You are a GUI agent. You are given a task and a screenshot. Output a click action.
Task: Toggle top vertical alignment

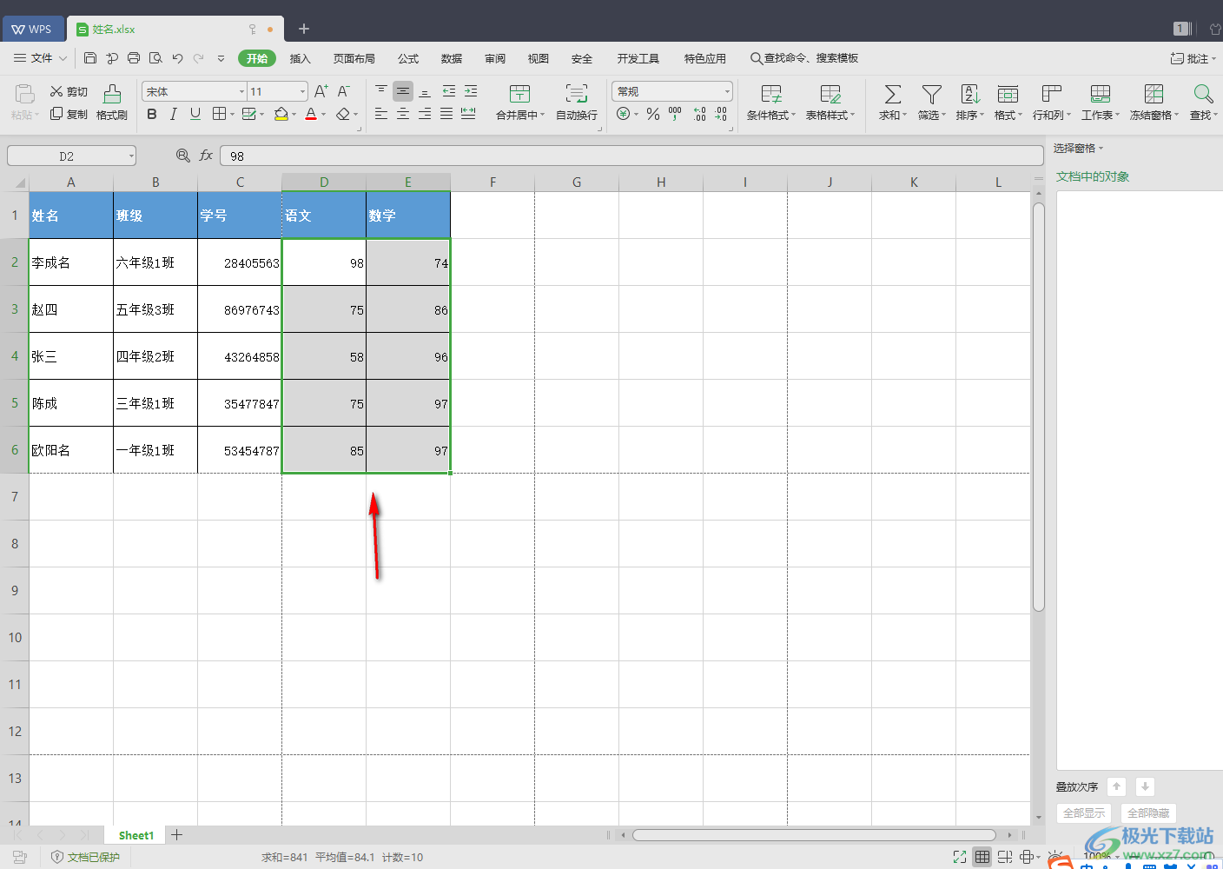click(x=381, y=90)
